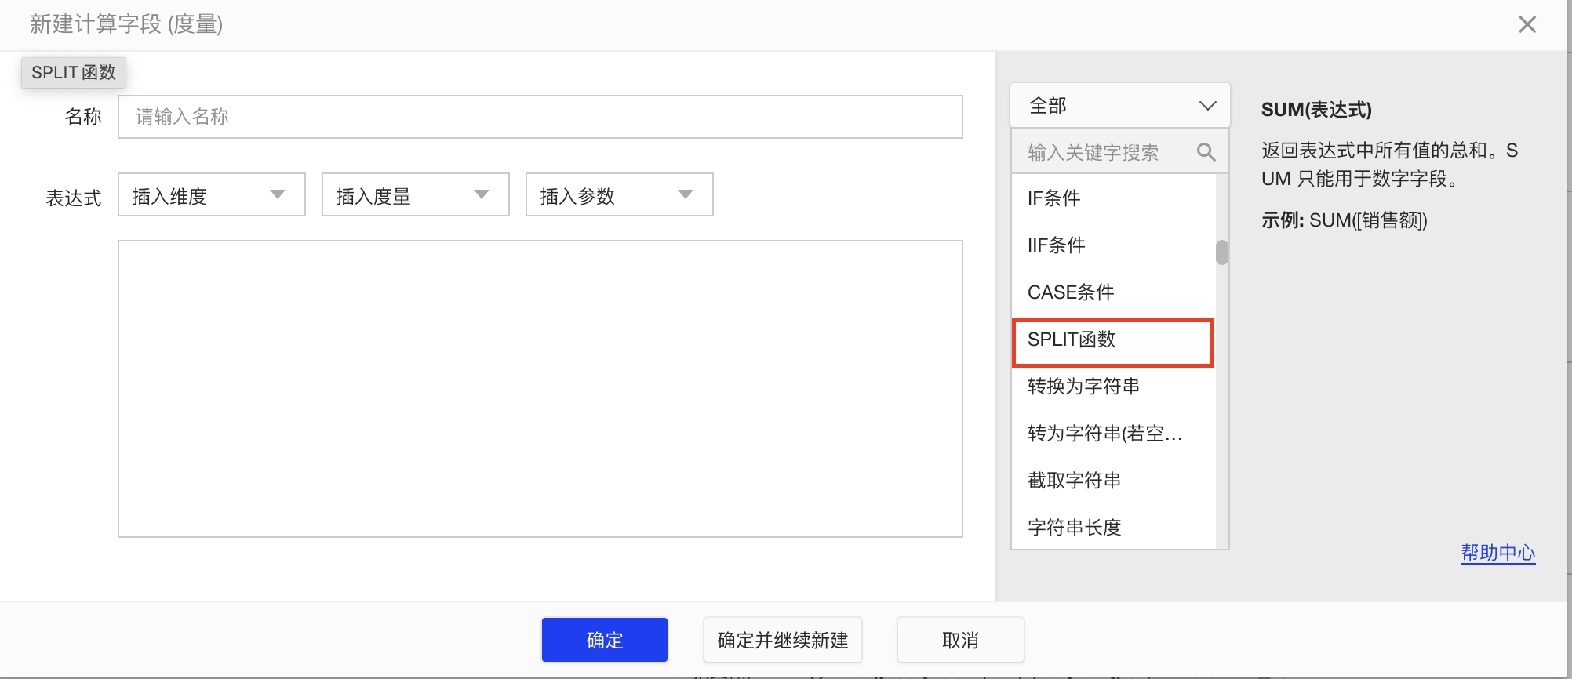Choose 字符串长度 function
Viewport: 1572px width, 679px height.
[x=1074, y=528]
